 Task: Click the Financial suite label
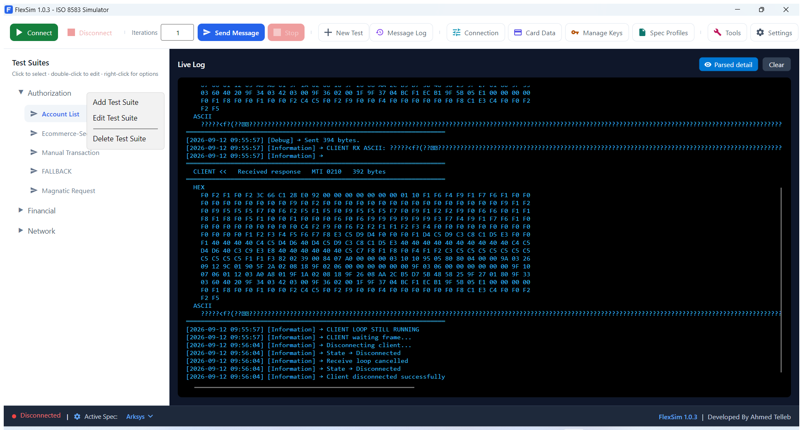tap(41, 210)
